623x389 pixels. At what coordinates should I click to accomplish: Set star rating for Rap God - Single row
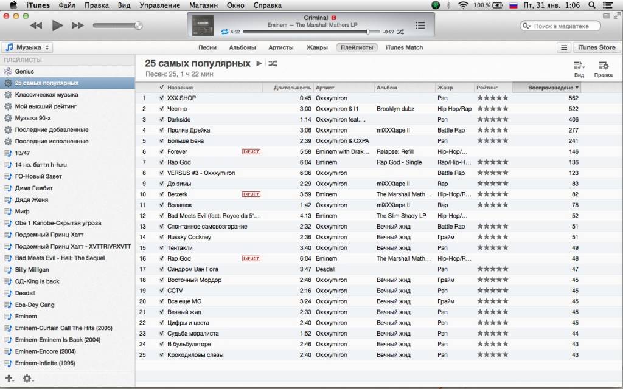point(493,162)
